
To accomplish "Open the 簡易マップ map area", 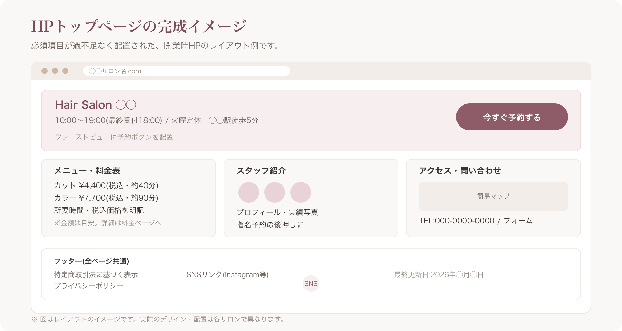I will (493, 196).
